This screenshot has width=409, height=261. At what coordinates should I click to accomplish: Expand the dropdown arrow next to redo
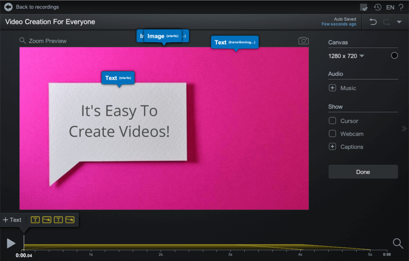pos(399,22)
